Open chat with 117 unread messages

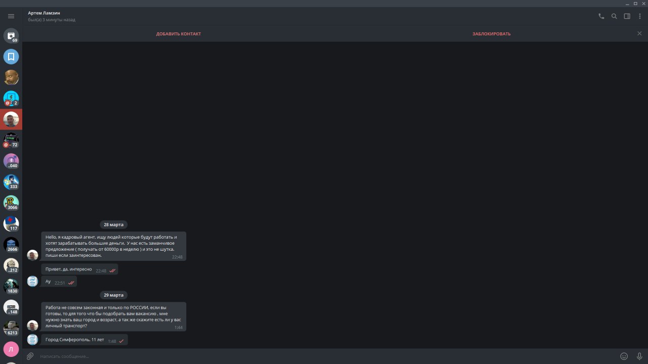coord(11,224)
